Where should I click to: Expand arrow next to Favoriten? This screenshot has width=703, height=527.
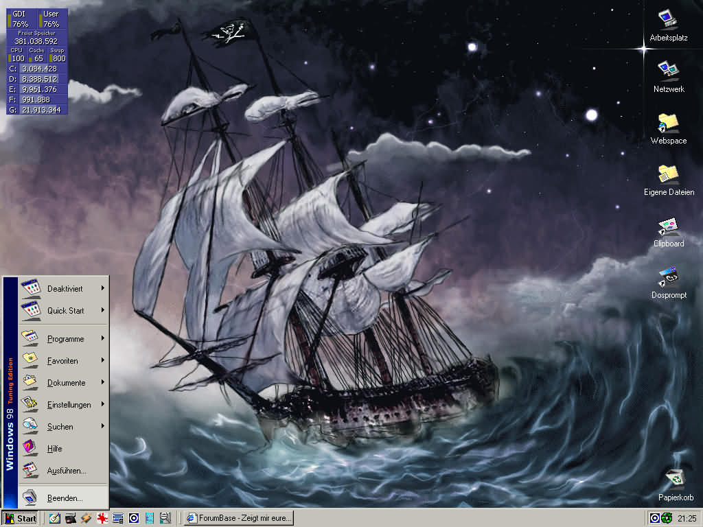[103, 360]
